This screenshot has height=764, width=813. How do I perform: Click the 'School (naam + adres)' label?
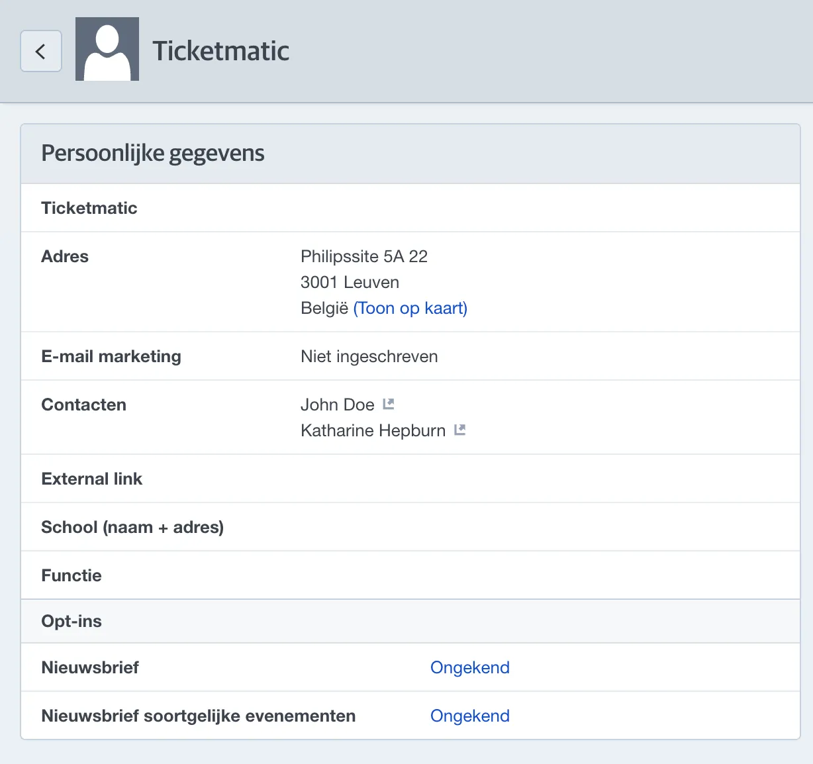click(x=132, y=527)
